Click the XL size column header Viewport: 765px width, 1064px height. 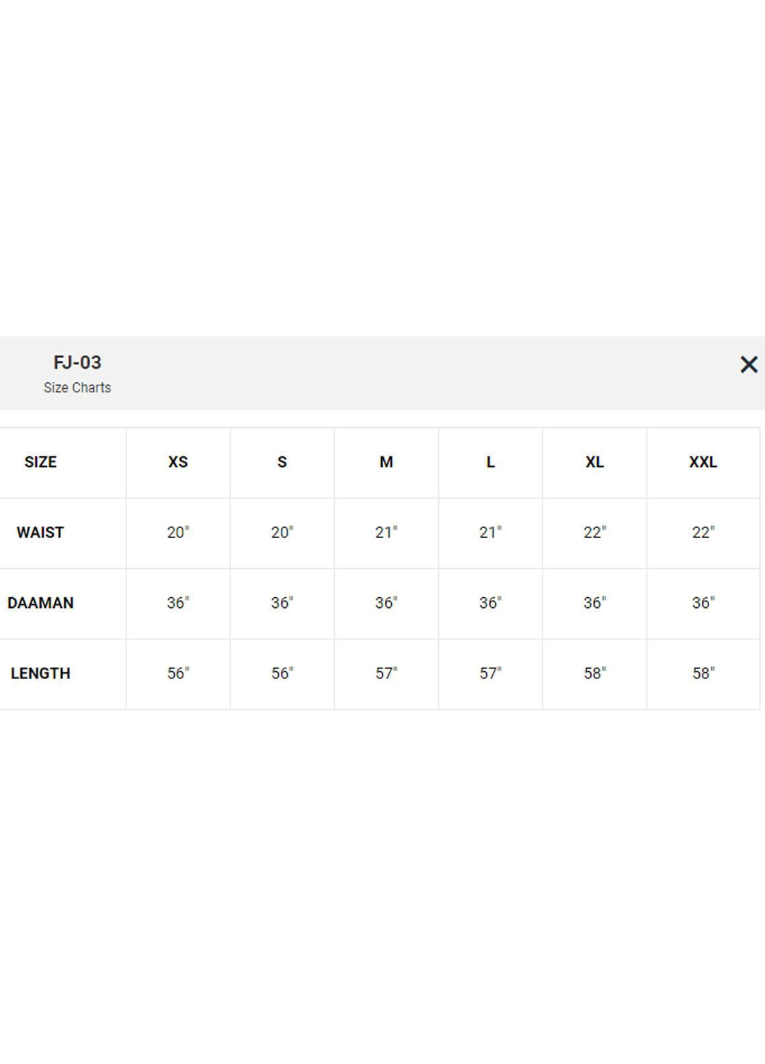[594, 462]
